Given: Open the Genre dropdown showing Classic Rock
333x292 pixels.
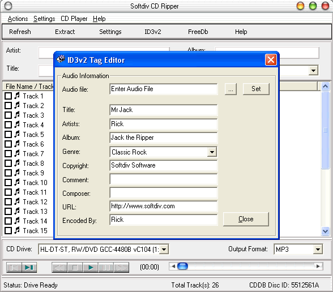Looking at the screenshot, I should (x=212, y=152).
